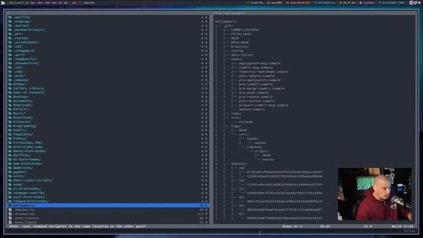Image resolution: width=423 pixels, height=238 pixels.
Task: Click the folder icon next to shell-color-scripts/
Action: pos(10,180)
